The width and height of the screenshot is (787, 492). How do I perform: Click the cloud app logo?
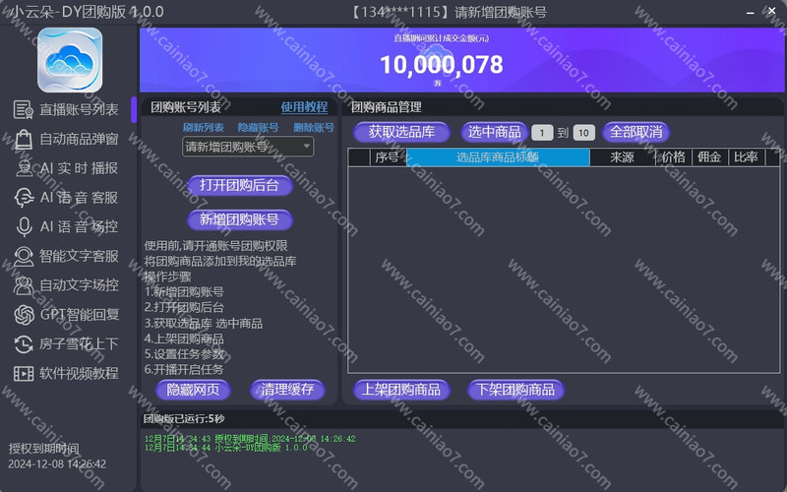click(x=70, y=59)
